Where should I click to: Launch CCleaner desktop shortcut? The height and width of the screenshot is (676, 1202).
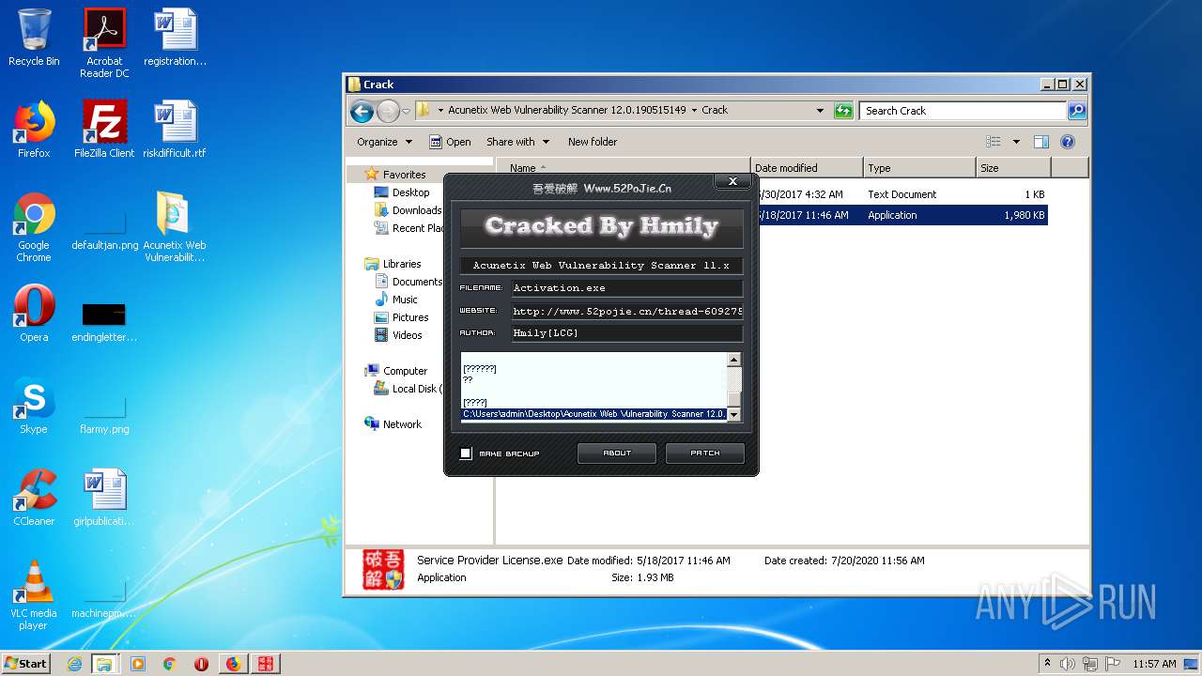tap(34, 498)
